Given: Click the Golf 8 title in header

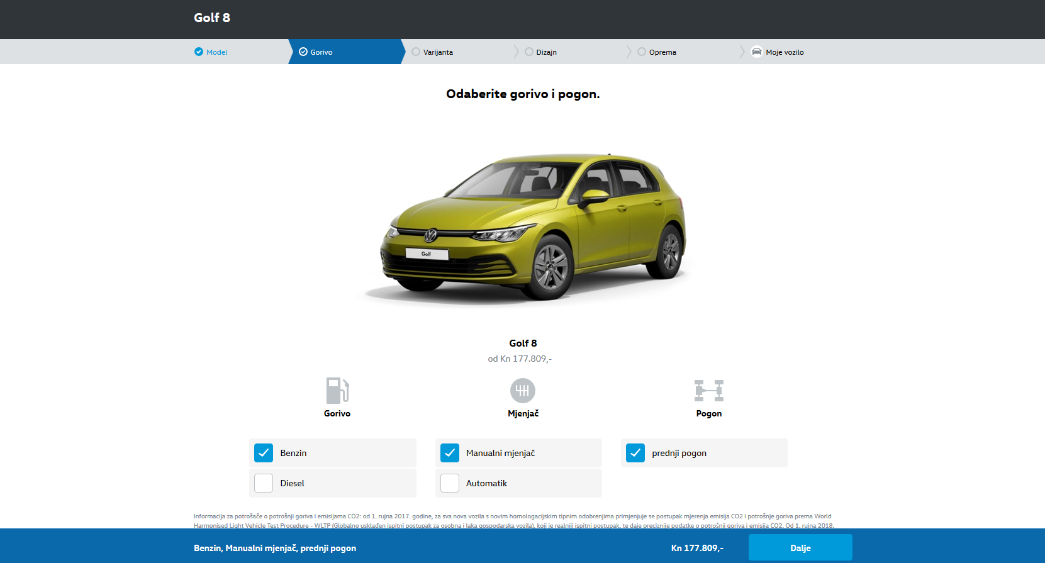Looking at the screenshot, I should click(x=212, y=18).
